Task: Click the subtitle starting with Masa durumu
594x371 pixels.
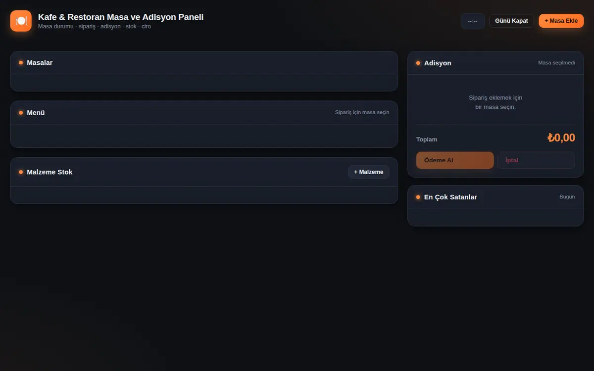Action: (x=95, y=26)
